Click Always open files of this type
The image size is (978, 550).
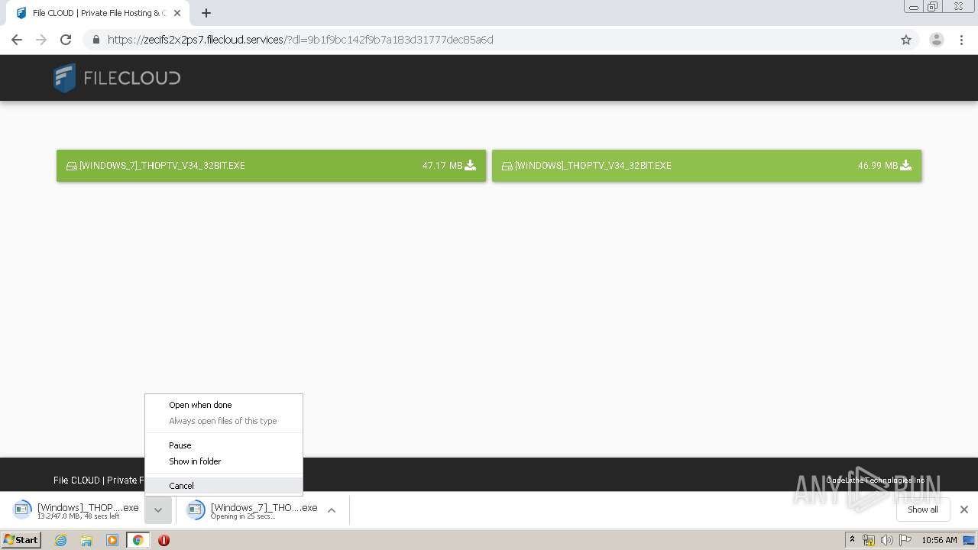(224, 421)
